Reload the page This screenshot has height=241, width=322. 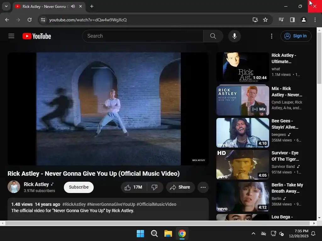tap(30, 20)
